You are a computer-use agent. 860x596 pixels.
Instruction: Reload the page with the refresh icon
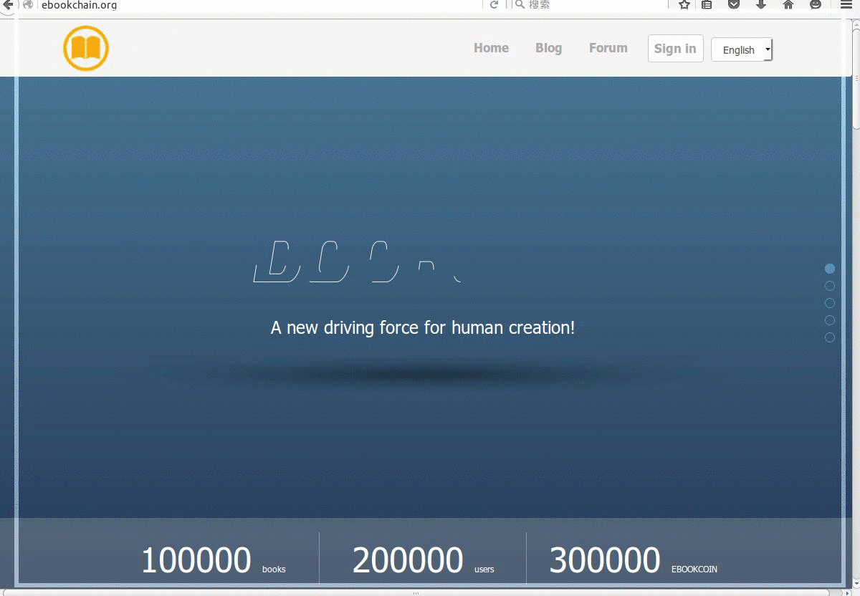494,4
